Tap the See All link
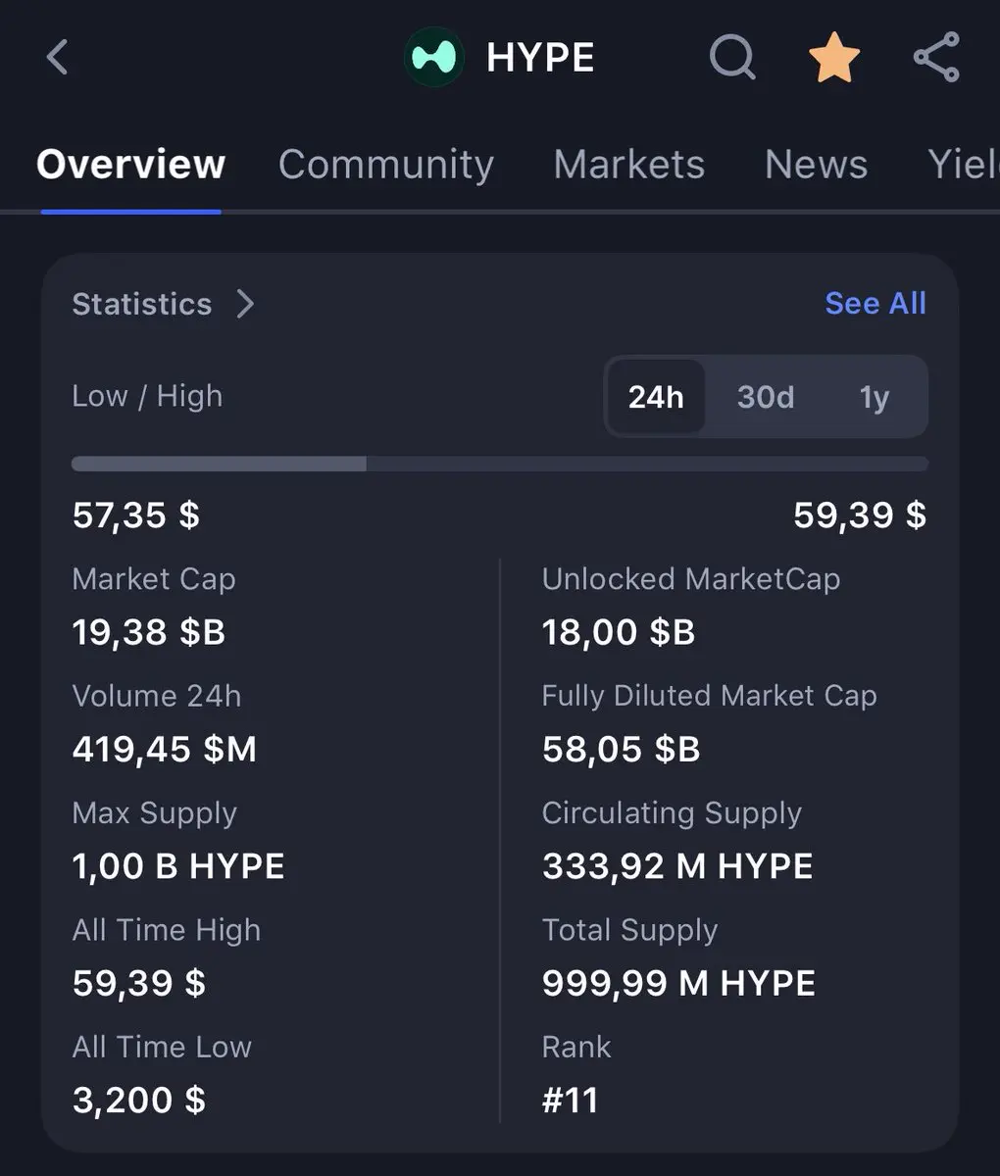This screenshot has height=1176, width=1000. coord(875,304)
